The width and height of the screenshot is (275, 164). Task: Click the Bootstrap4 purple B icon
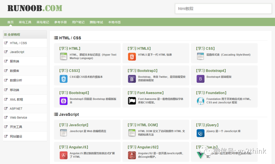click(x=200, y=79)
